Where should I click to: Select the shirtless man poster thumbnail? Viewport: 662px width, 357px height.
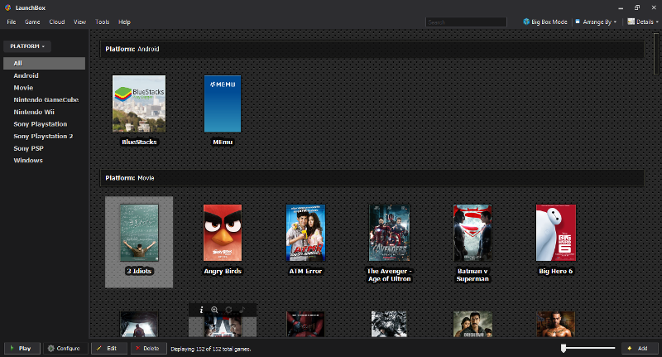click(555, 324)
